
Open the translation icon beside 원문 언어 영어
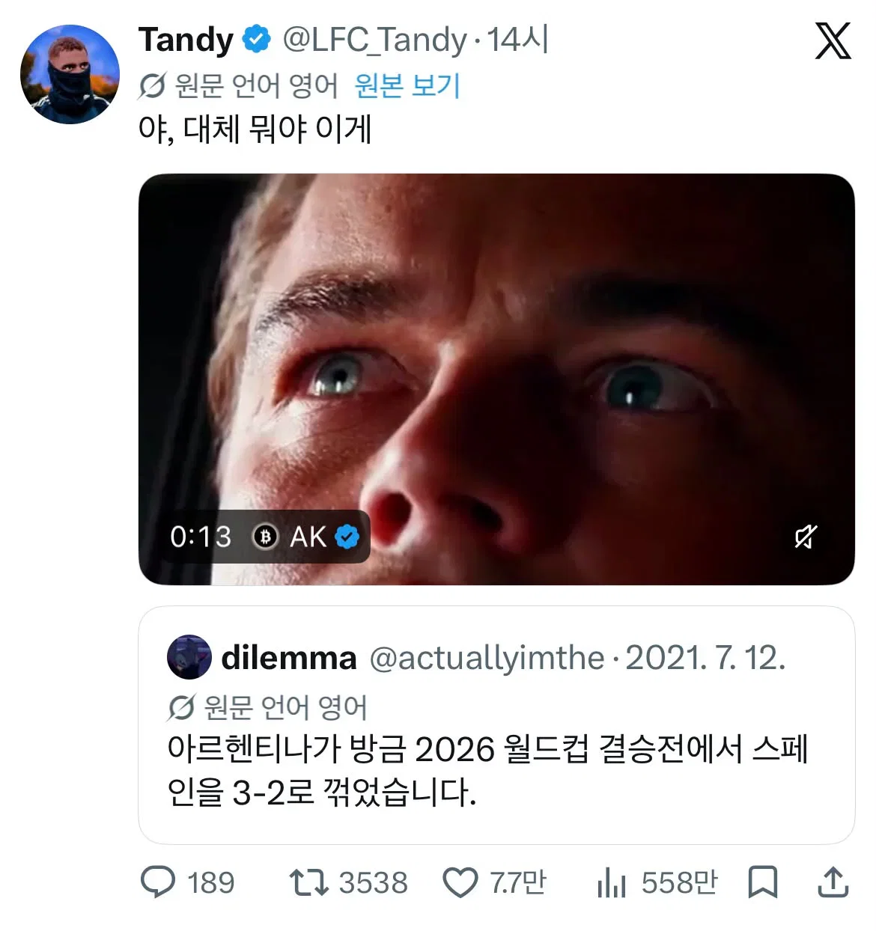pyautogui.click(x=152, y=86)
